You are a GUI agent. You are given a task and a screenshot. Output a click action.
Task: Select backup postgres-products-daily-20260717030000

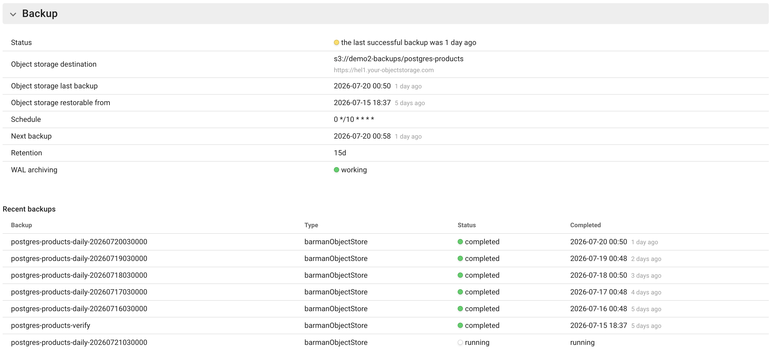(79, 292)
